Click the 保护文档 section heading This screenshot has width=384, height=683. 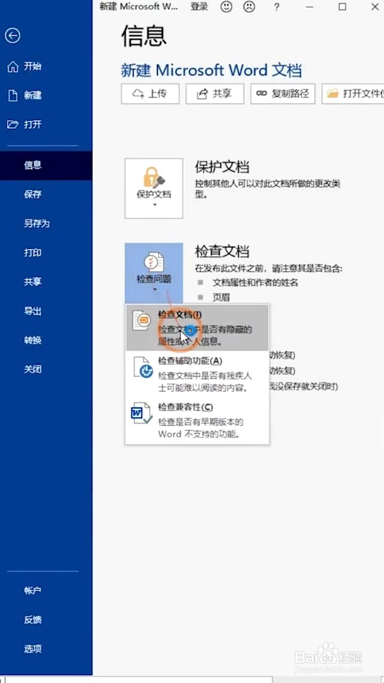pyautogui.click(x=222, y=166)
